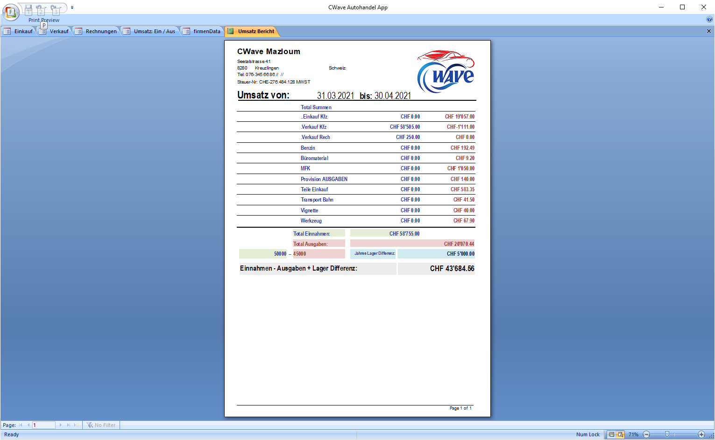Switch to Report View in status bar
The width and height of the screenshot is (715, 440).
click(611, 434)
